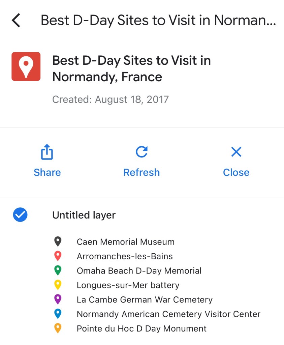The width and height of the screenshot is (284, 345).
Task: Open La Cambe German War Cemetery
Action: coord(145,300)
